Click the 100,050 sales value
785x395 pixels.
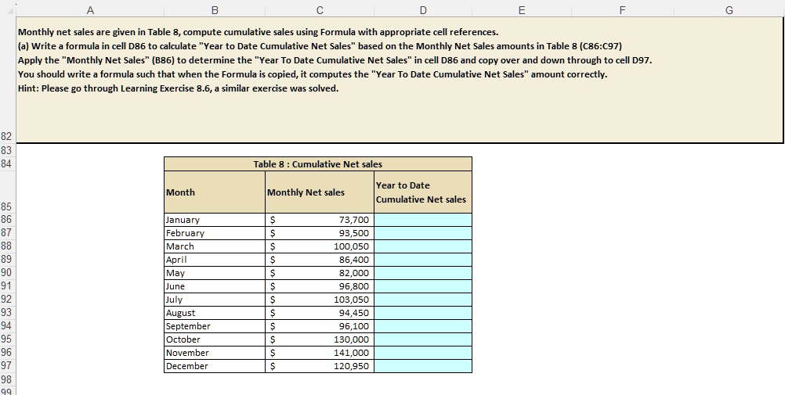click(x=320, y=246)
